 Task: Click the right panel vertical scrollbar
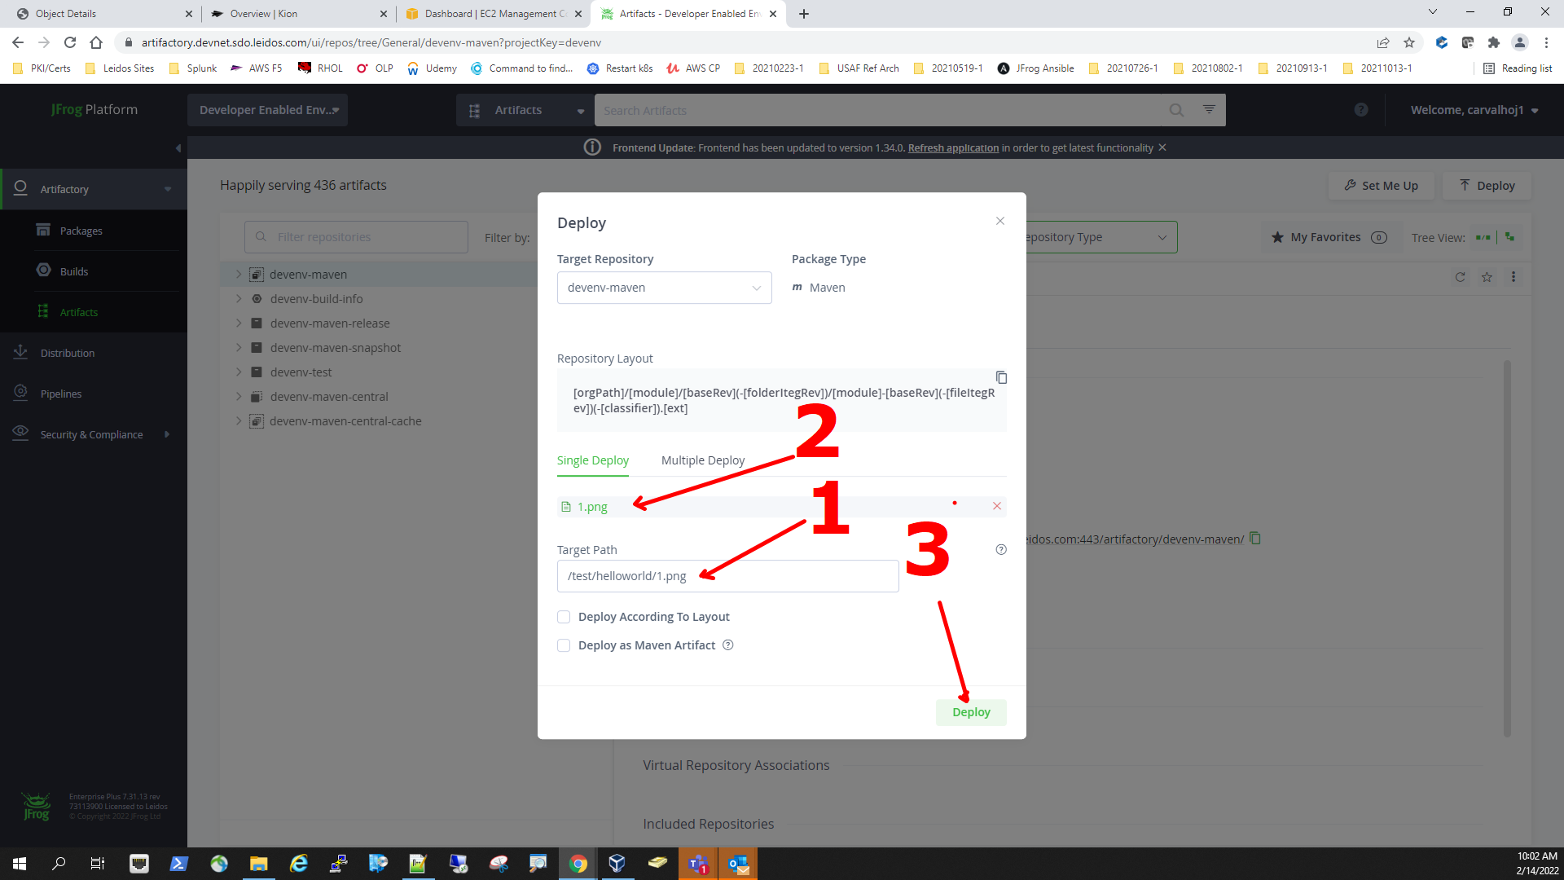tap(1507, 548)
